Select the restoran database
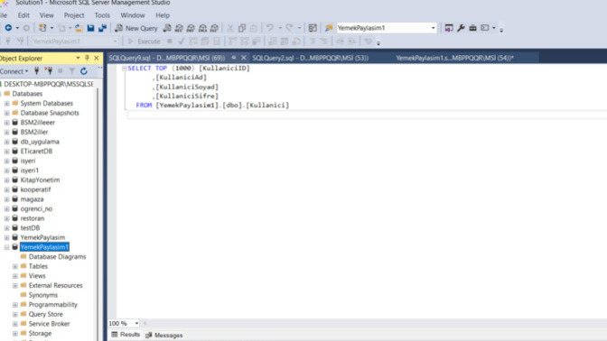Screen dimensions: 607x341 (x=33, y=218)
